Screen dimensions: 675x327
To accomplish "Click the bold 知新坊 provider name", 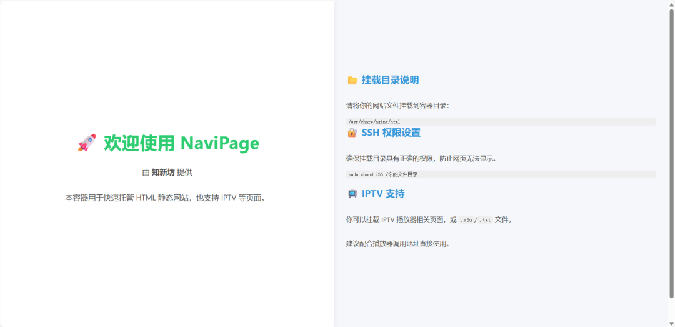I will tap(163, 173).
